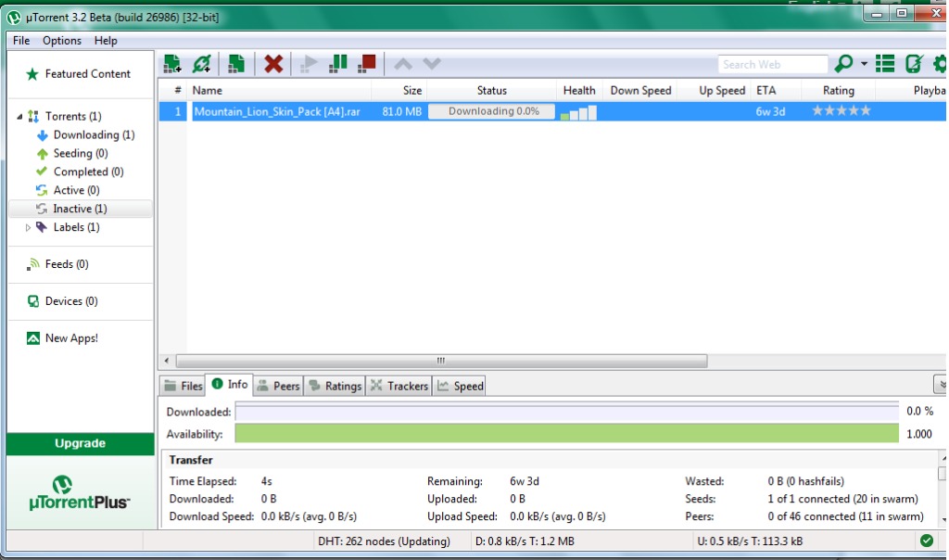
Task: Expand the Labels tree node
Action: (x=28, y=228)
